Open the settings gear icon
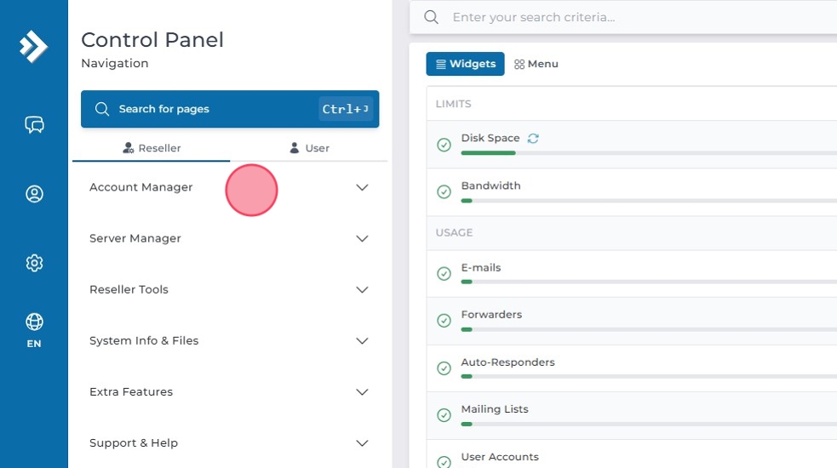The image size is (837, 468). [x=34, y=263]
